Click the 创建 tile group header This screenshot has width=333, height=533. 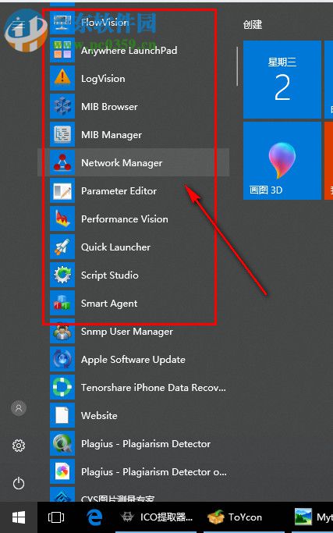click(253, 24)
